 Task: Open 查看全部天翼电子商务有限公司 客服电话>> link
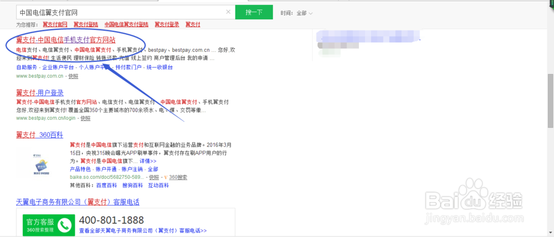click(x=143, y=231)
